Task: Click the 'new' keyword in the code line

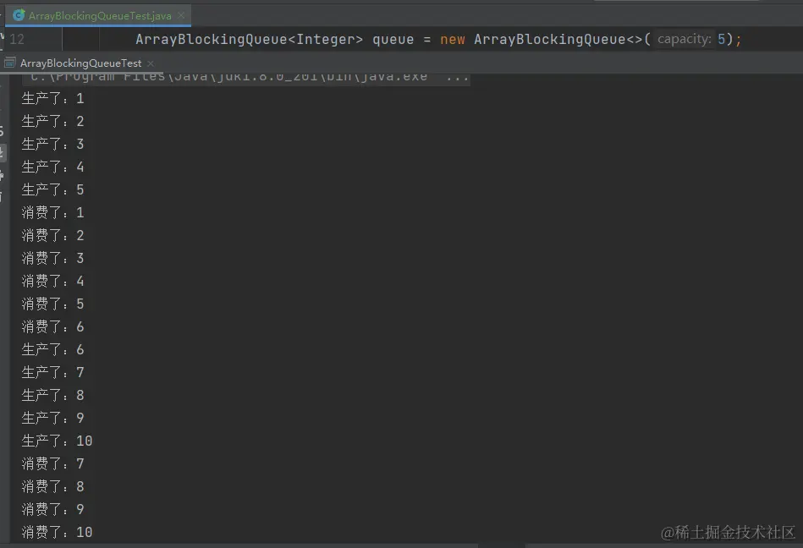Action: [x=453, y=40]
